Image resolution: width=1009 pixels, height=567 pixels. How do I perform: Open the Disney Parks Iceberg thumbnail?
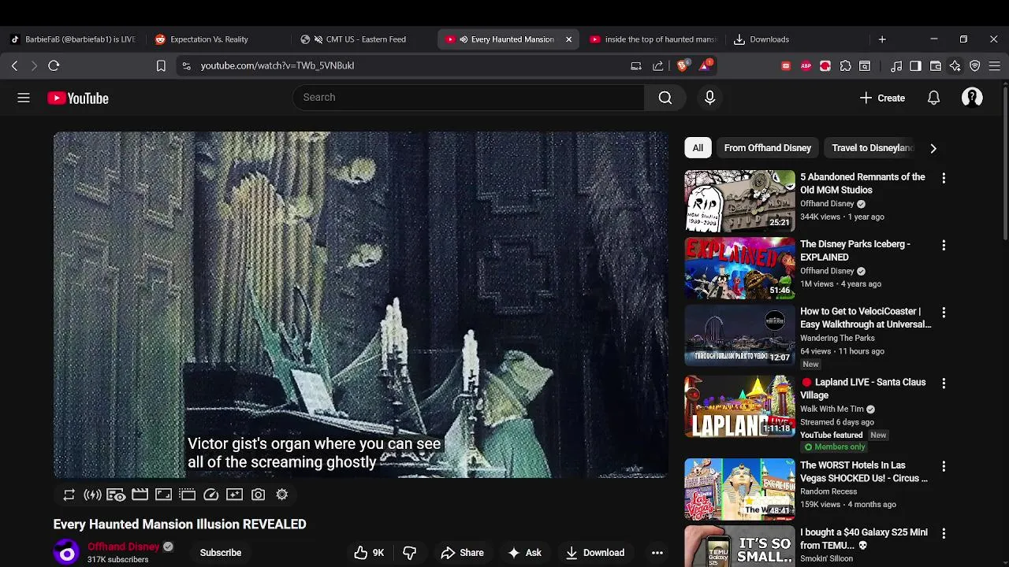pos(740,269)
